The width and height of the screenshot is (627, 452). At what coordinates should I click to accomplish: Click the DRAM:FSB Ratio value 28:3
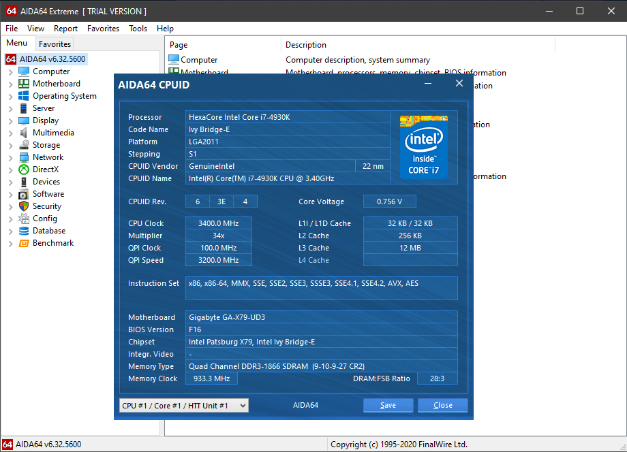(437, 378)
